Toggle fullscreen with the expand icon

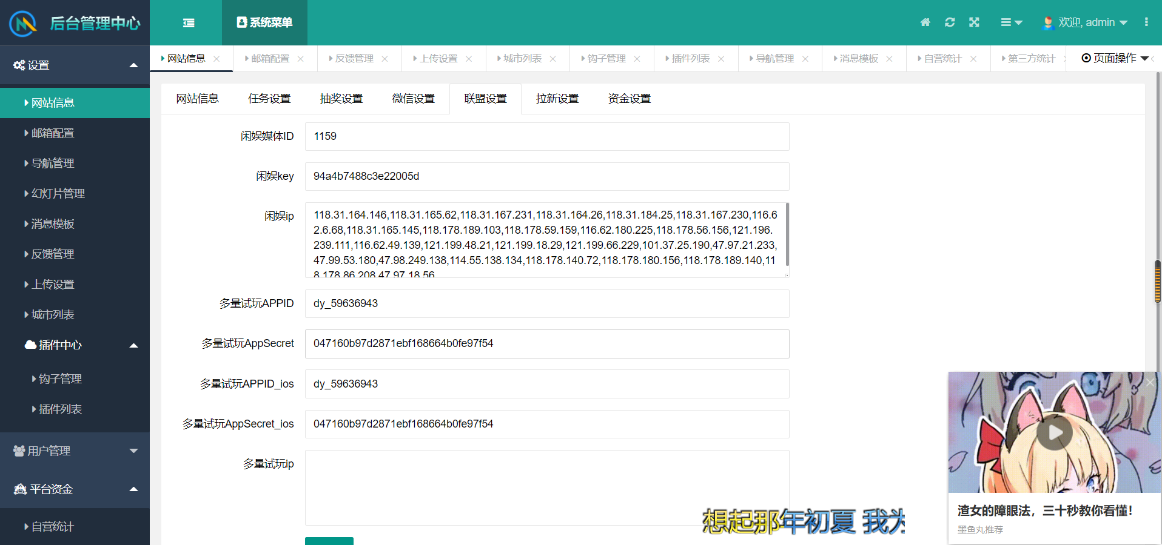pyautogui.click(x=974, y=22)
